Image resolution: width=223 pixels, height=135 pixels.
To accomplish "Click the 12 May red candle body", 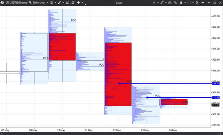I will click(118, 74).
